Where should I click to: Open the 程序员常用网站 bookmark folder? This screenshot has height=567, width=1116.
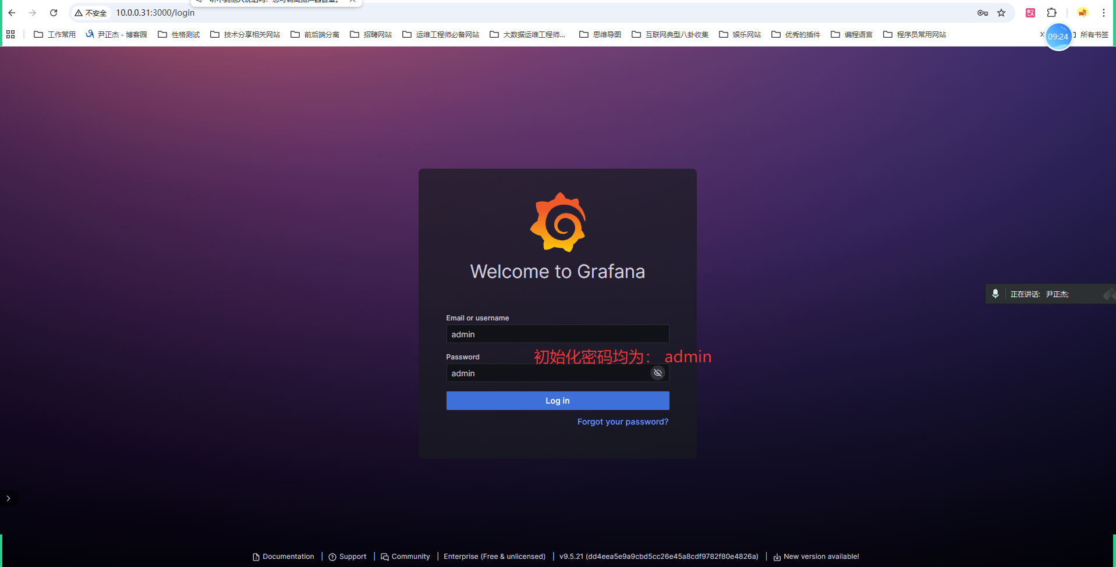point(915,34)
